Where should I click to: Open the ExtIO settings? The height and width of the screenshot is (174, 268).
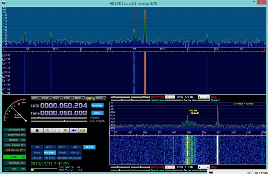pyautogui.click(x=97, y=113)
